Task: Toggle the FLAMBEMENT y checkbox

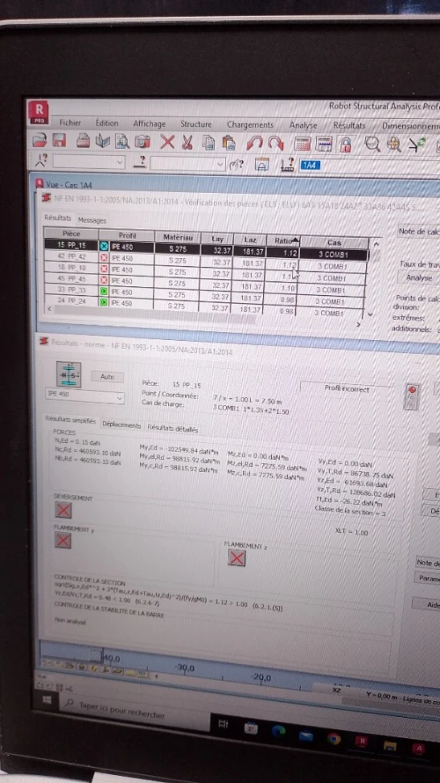Action: point(62,540)
